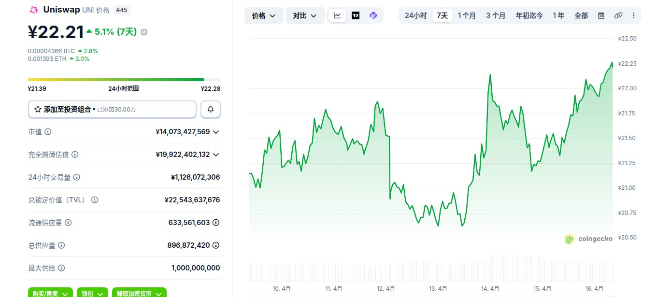Open info icon next to 总供应量 label
This screenshot has width=657, height=297.
(x=61, y=245)
